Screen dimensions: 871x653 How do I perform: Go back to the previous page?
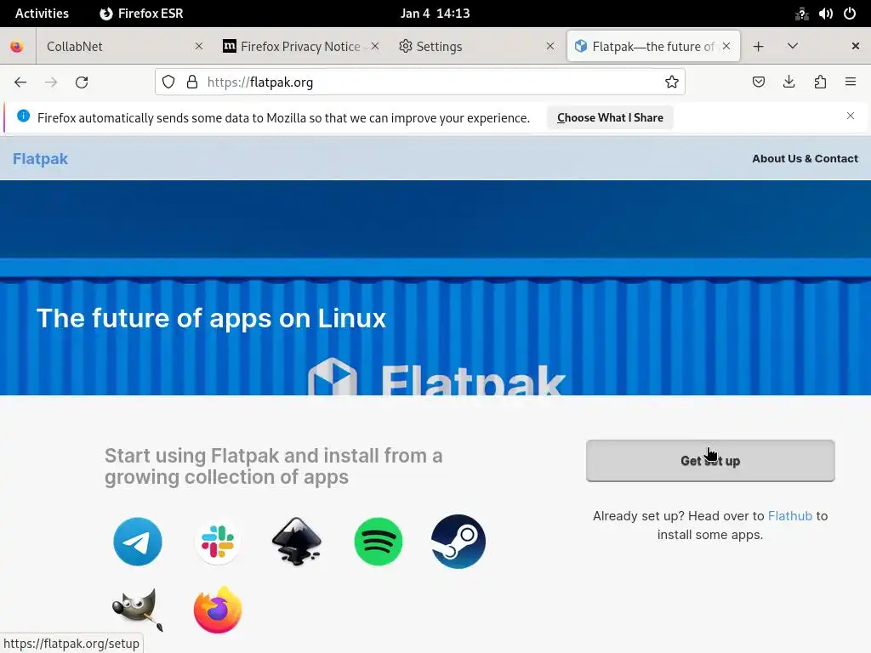click(20, 82)
